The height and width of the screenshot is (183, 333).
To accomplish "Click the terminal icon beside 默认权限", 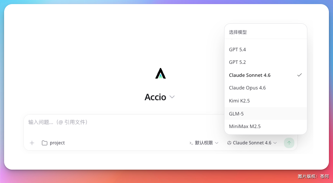I will tap(191, 143).
